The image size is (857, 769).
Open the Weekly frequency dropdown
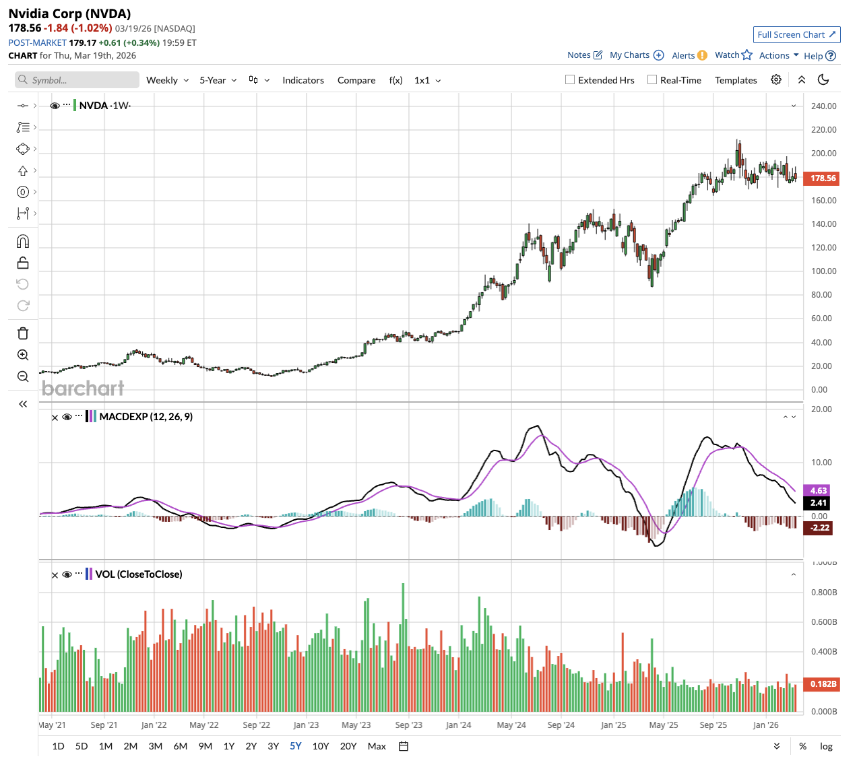point(168,80)
